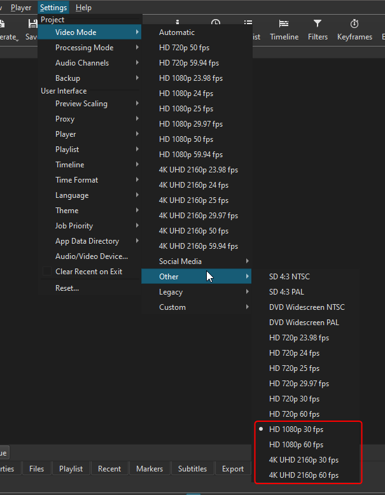This screenshot has width=385, height=495.
Task: Click the Timeline toolbar icon
Action: (x=284, y=29)
